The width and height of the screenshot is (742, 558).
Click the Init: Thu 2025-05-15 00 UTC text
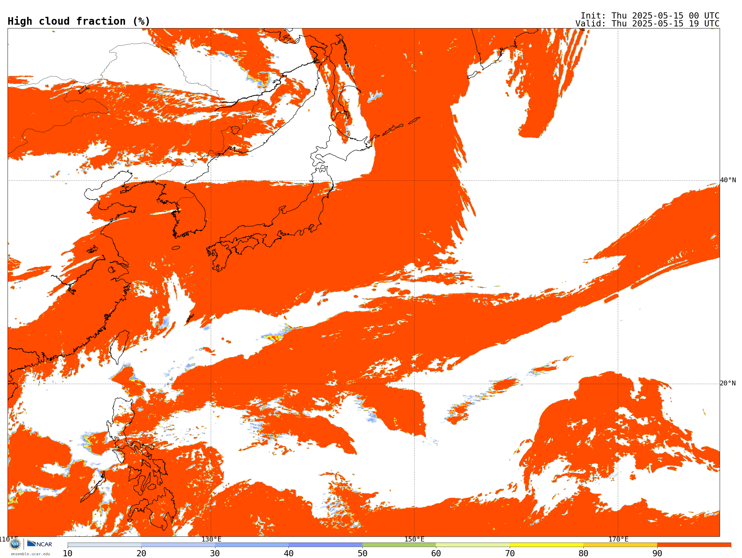[650, 16]
